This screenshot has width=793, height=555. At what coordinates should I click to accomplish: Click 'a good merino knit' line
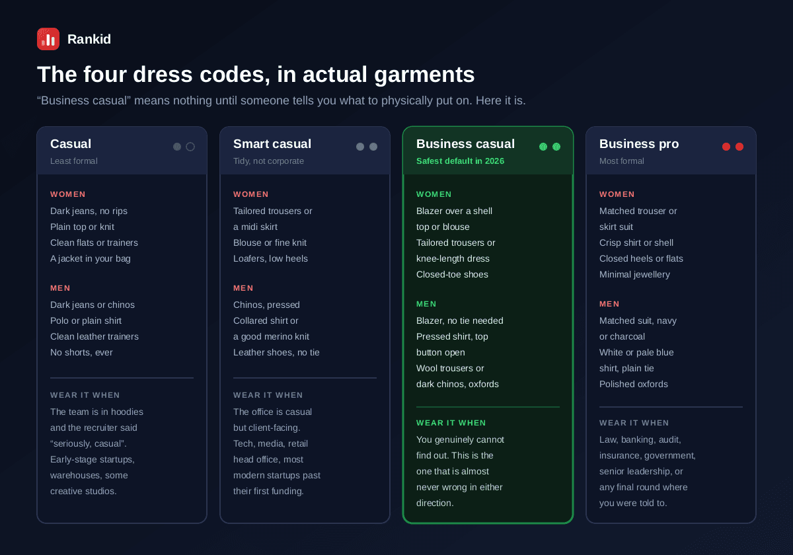click(271, 337)
